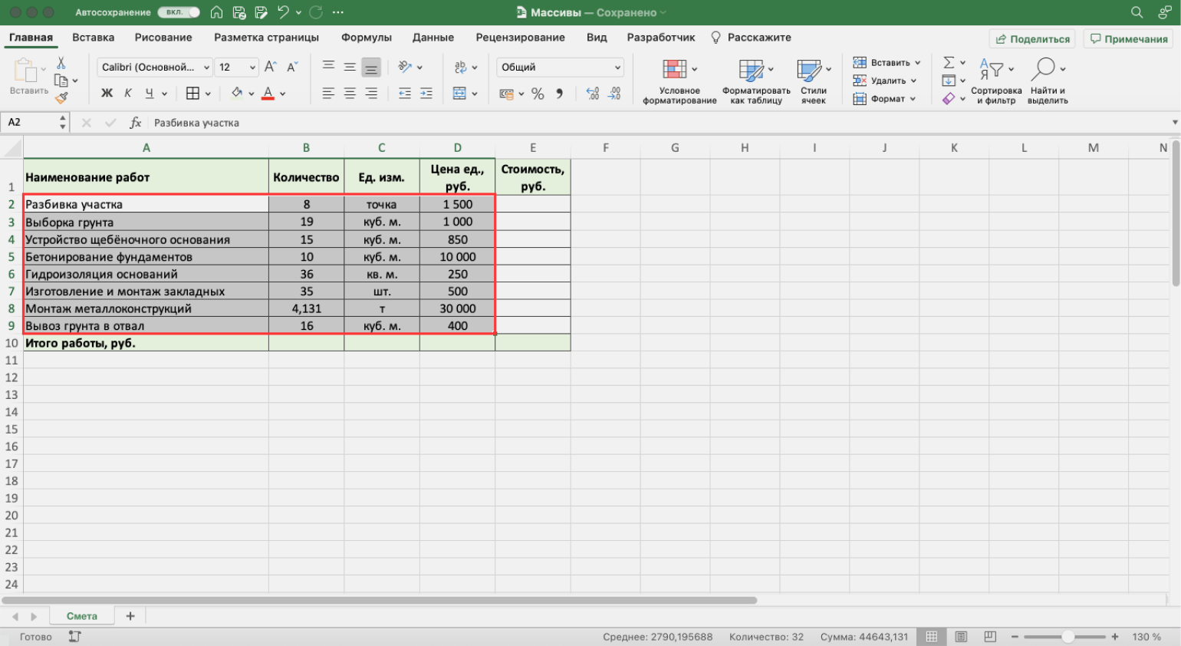Screen dimensions: 1181x646
Task: Click the insert function fx icon
Action: pyautogui.click(x=135, y=123)
